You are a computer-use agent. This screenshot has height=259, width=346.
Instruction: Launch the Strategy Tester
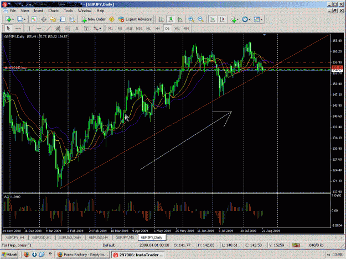pyautogui.click(x=72, y=19)
